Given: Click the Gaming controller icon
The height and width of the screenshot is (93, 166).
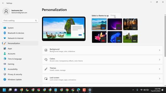Looking at the screenshot, I should pos(5,64).
